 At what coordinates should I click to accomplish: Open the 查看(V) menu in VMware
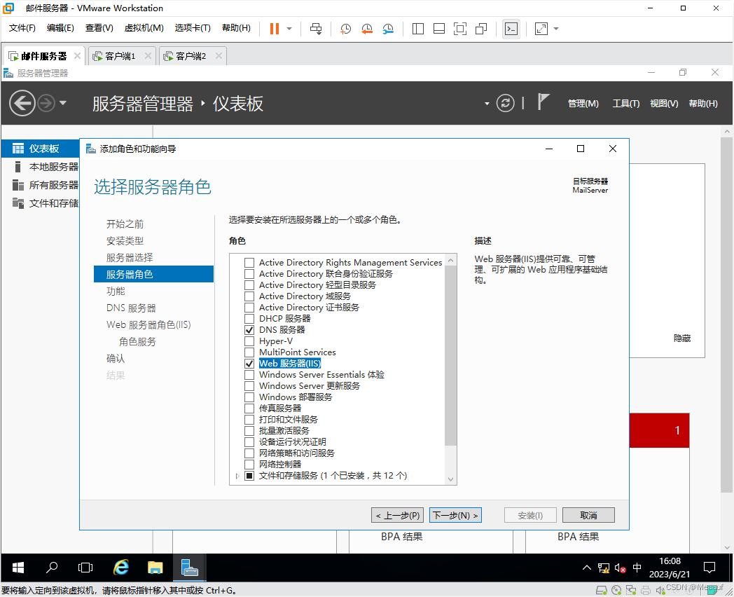click(x=99, y=28)
